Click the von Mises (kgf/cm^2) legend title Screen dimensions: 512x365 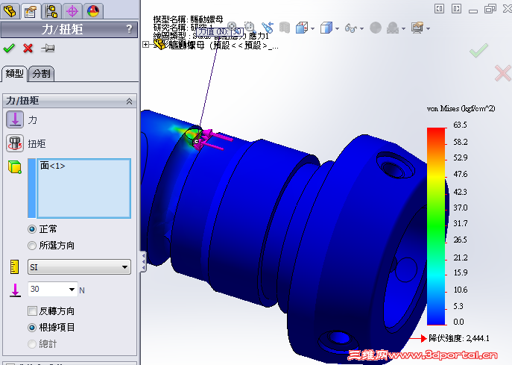coord(461,108)
